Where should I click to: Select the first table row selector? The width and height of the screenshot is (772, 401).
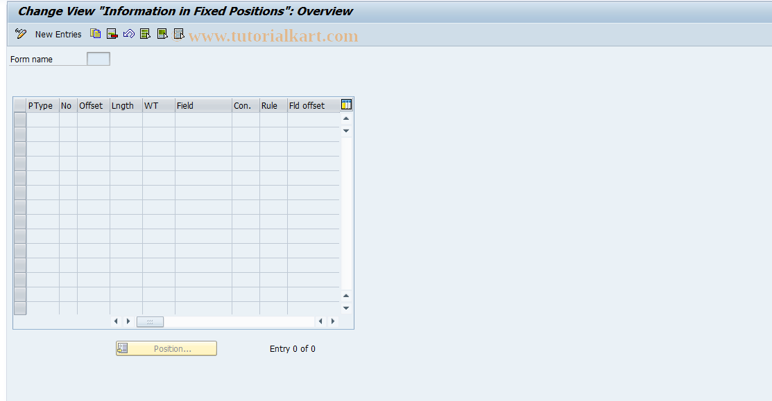pyautogui.click(x=19, y=120)
